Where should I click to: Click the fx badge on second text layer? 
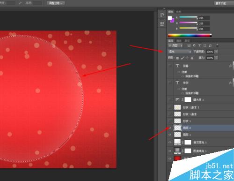[x=230, y=83]
